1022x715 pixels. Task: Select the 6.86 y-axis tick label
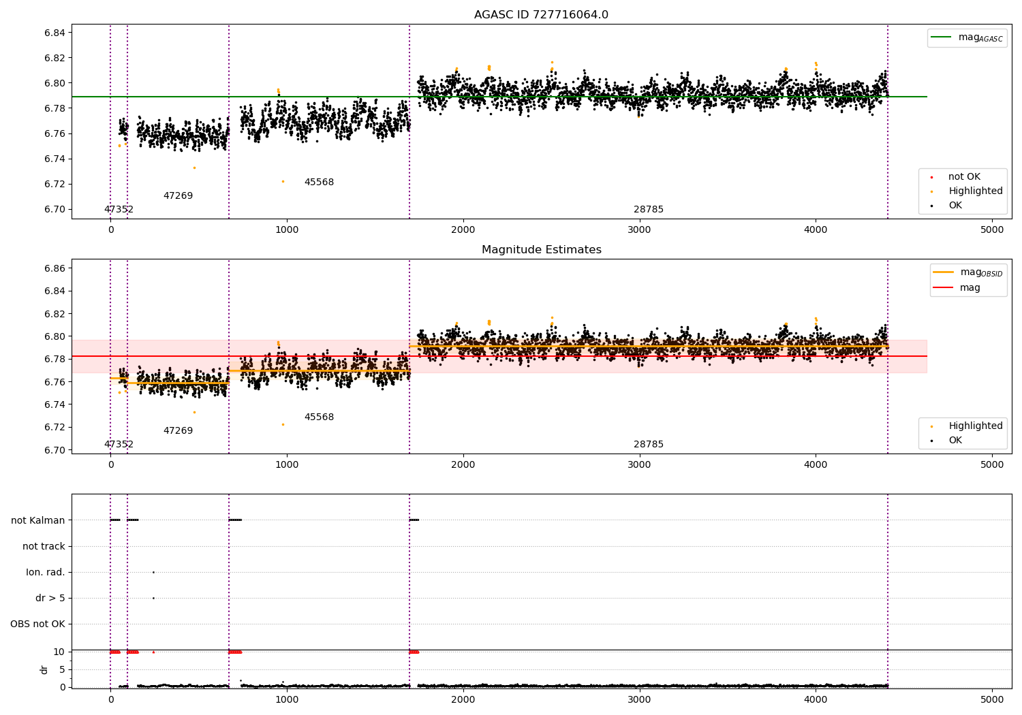click(x=55, y=268)
